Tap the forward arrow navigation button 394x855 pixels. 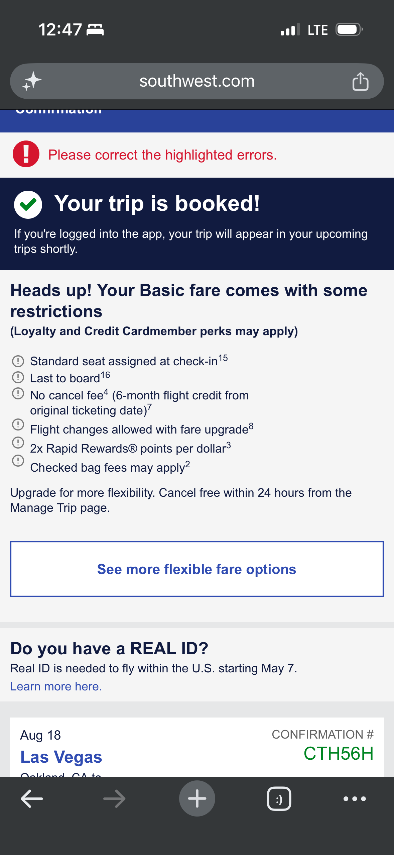tap(114, 798)
